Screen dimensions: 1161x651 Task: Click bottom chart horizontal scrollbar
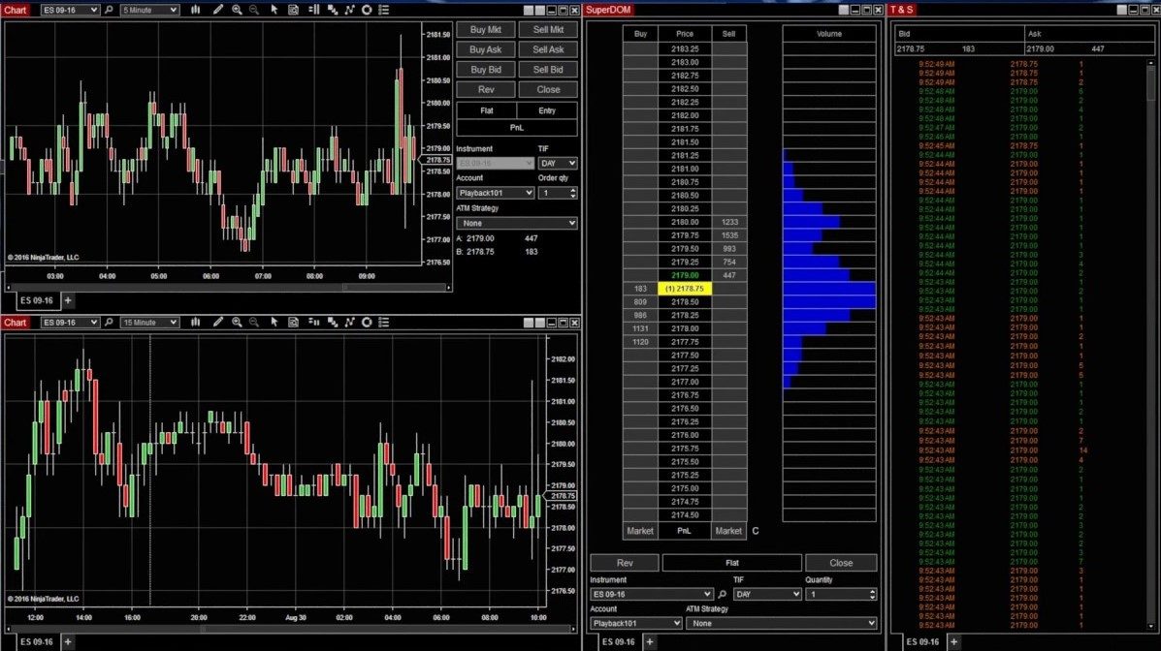tap(289, 630)
